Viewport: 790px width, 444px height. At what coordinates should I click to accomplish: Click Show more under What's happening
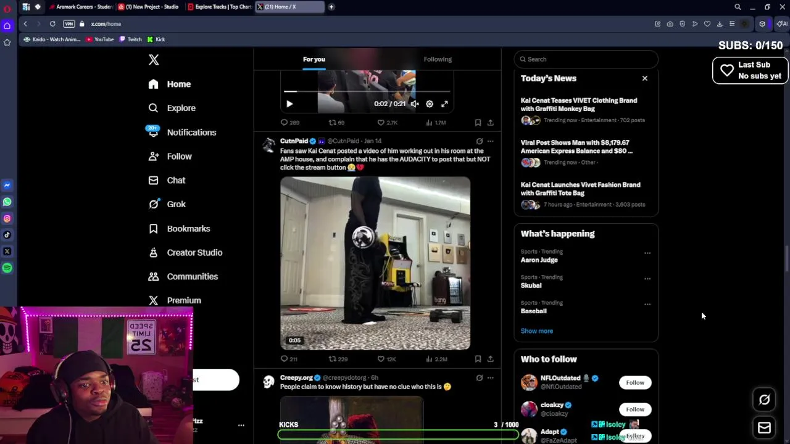pos(536,331)
